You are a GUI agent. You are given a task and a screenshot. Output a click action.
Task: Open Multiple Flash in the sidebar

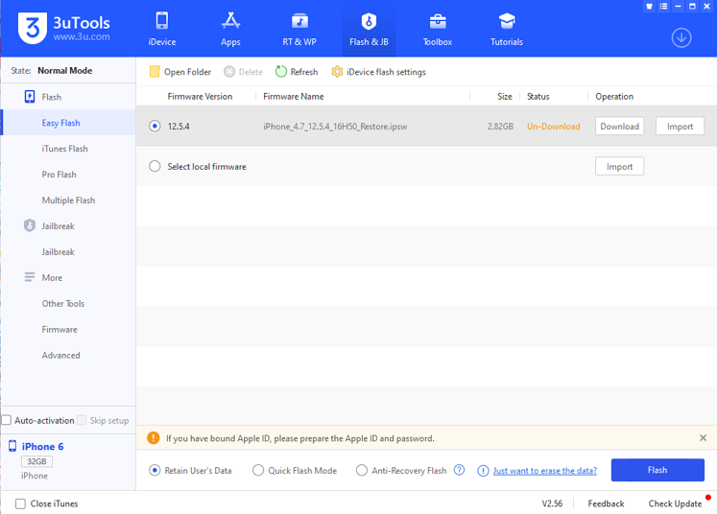coord(68,200)
